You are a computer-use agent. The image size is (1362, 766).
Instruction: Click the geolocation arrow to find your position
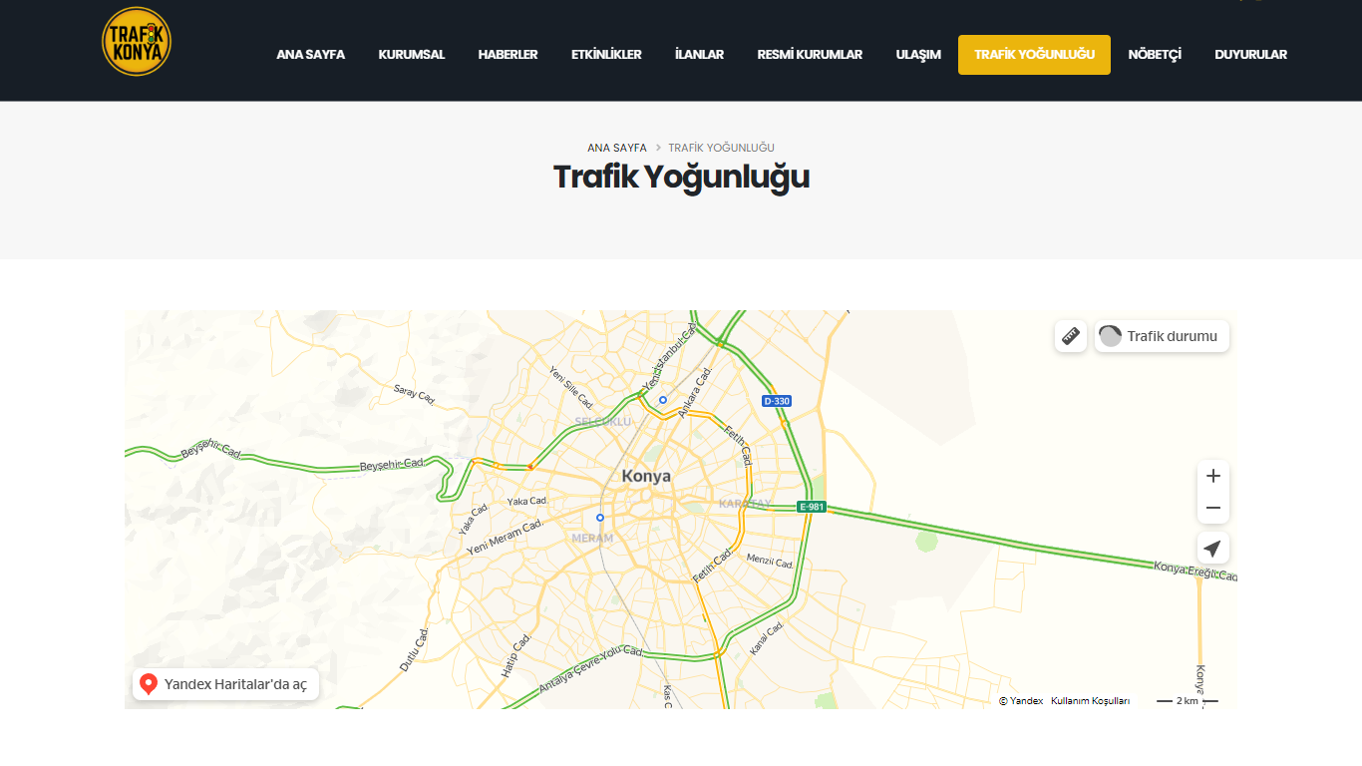pos(1212,548)
